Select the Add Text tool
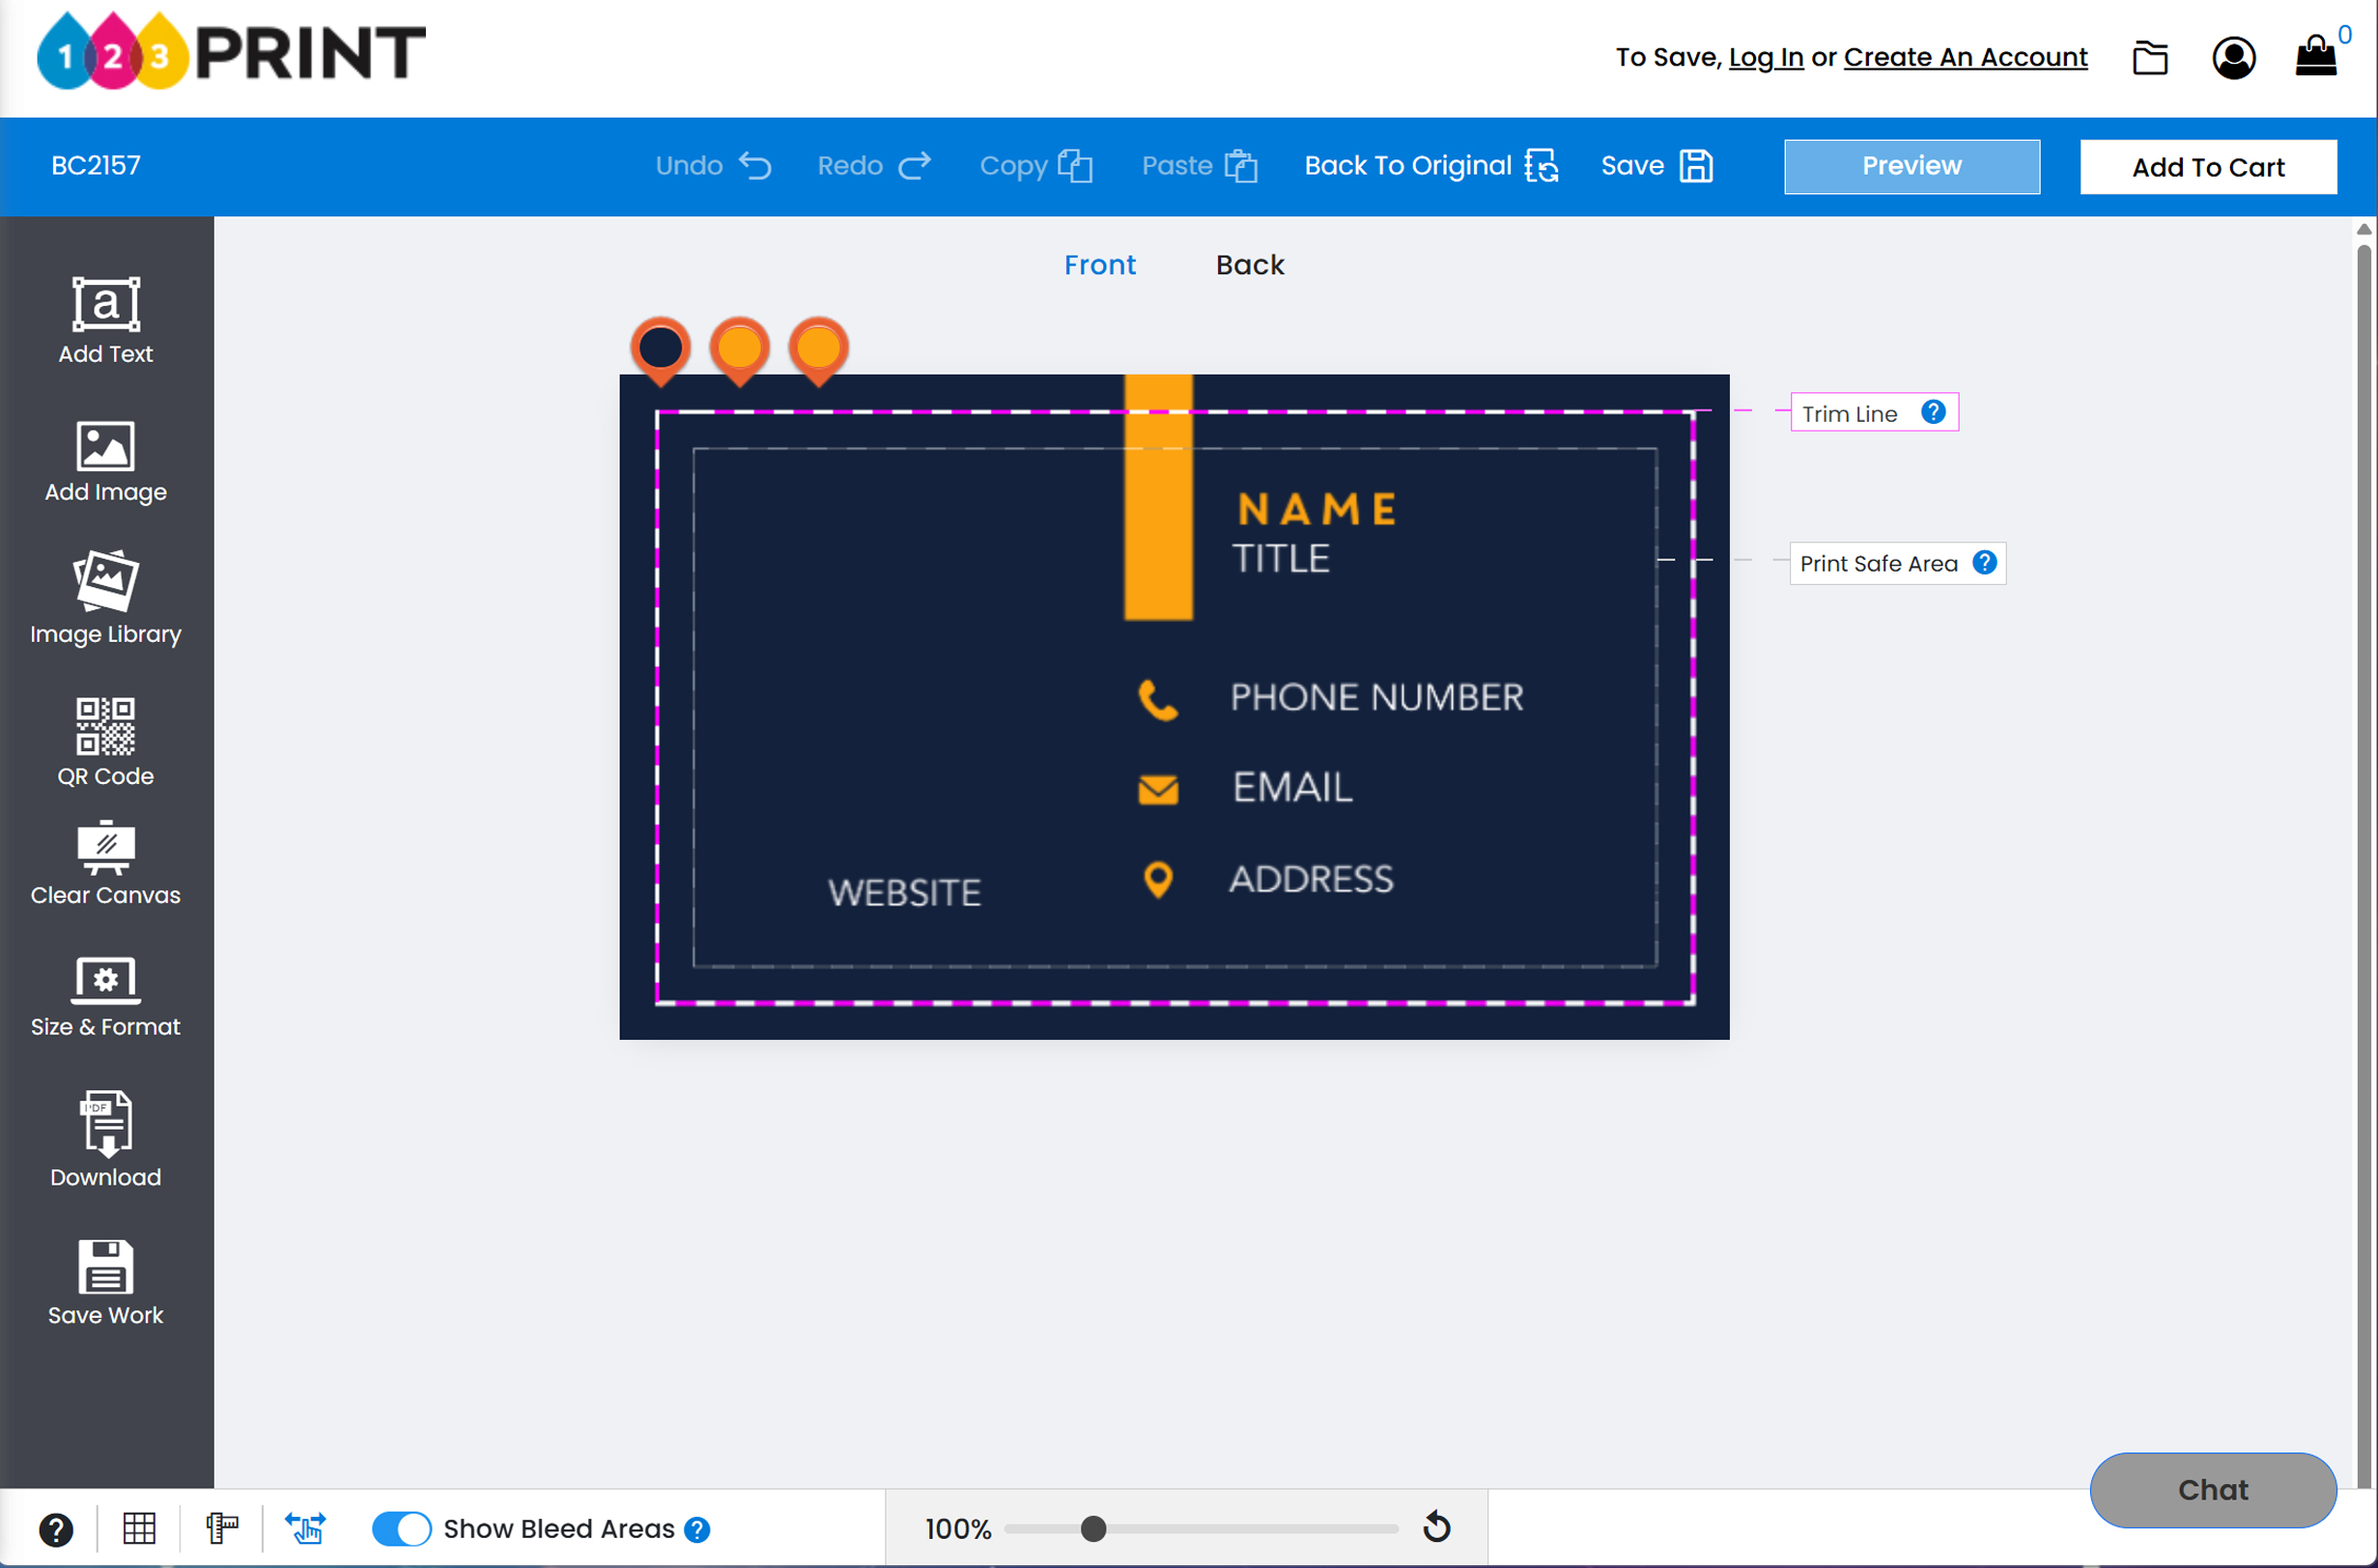Viewport: 2378px width, 1568px height. pyautogui.click(x=104, y=318)
